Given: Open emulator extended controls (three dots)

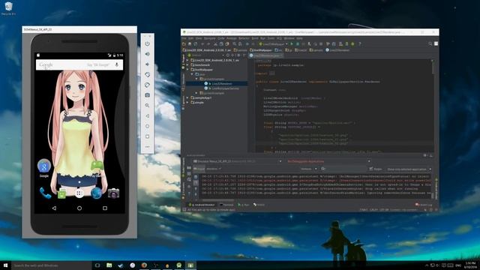Looking at the screenshot, I should 147,147.
